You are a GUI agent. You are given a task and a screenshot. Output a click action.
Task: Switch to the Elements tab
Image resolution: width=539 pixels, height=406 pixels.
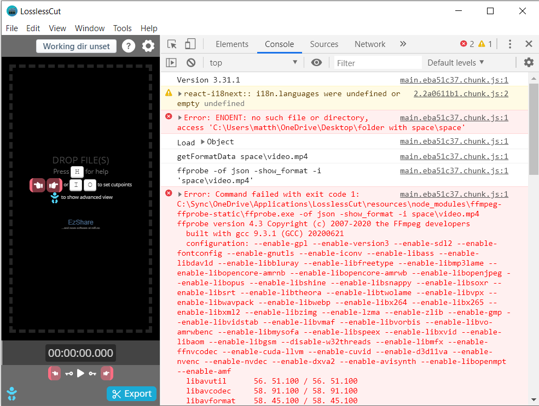point(232,44)
